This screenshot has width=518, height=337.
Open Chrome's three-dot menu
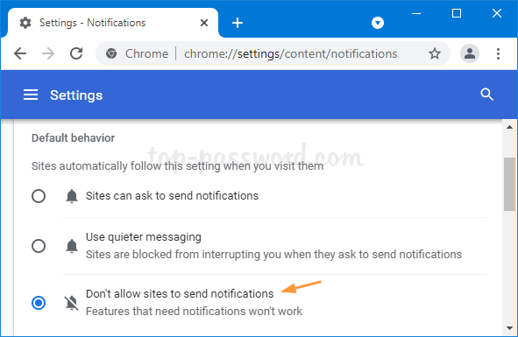[498, 53]
